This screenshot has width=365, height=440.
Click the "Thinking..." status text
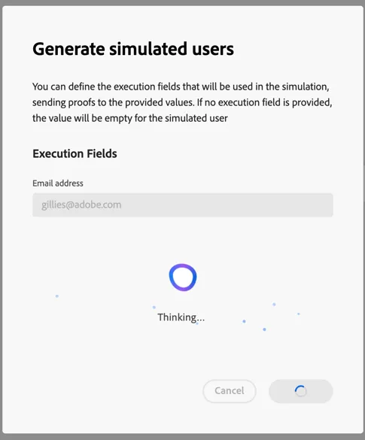[181, 317]
